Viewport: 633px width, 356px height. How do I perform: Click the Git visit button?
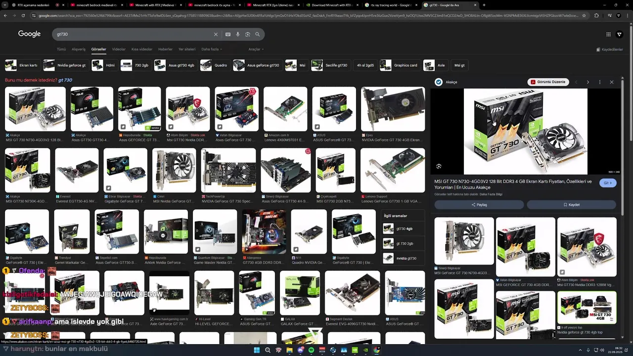pos(608,183)
